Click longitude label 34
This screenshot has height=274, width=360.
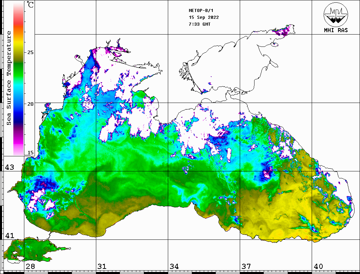coord(174,266)
